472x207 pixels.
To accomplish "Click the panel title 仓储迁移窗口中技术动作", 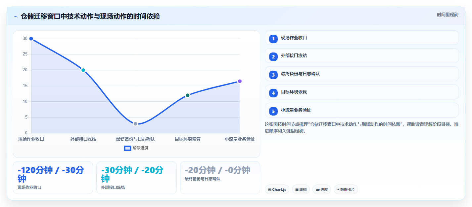I will pos(90,16).
